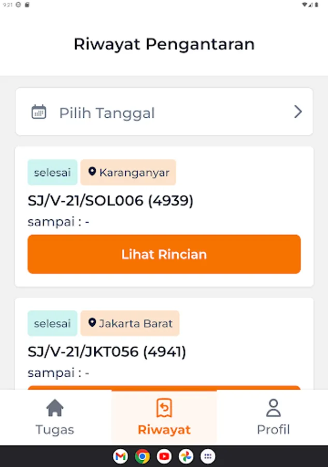Viewport: 328px width, 467px height.
Task: Click the Riwayat Pengantaran page heading
Action: tap(164, 44)
